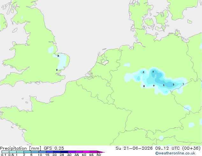The image size is (202, 156).
Task: Click the "35" legend scale label
Action: pos(76,155)
